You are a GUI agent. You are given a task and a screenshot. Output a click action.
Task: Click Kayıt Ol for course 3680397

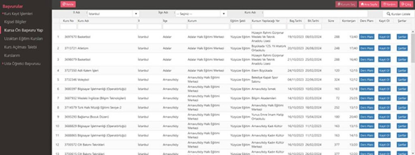[x=384, y=89]
